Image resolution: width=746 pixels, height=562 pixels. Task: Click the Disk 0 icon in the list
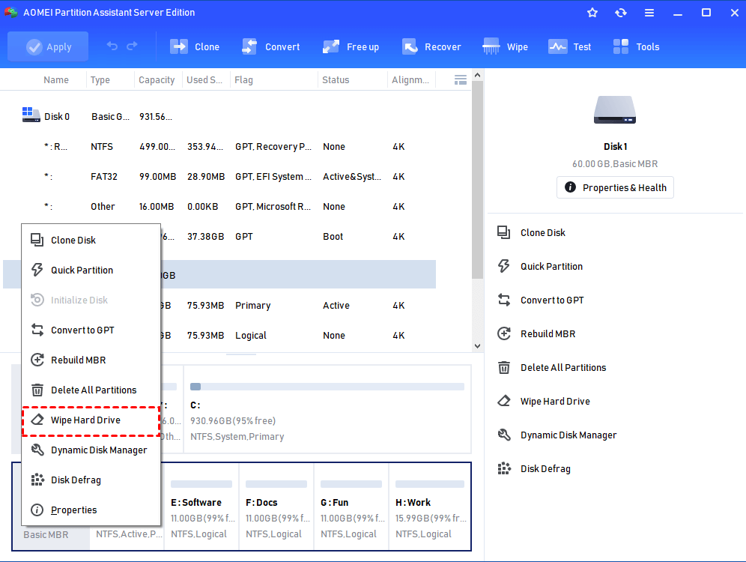click(x=31, y=115)
